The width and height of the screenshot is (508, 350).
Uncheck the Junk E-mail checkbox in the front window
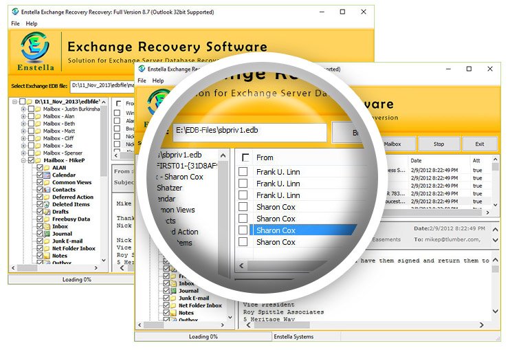166,298
